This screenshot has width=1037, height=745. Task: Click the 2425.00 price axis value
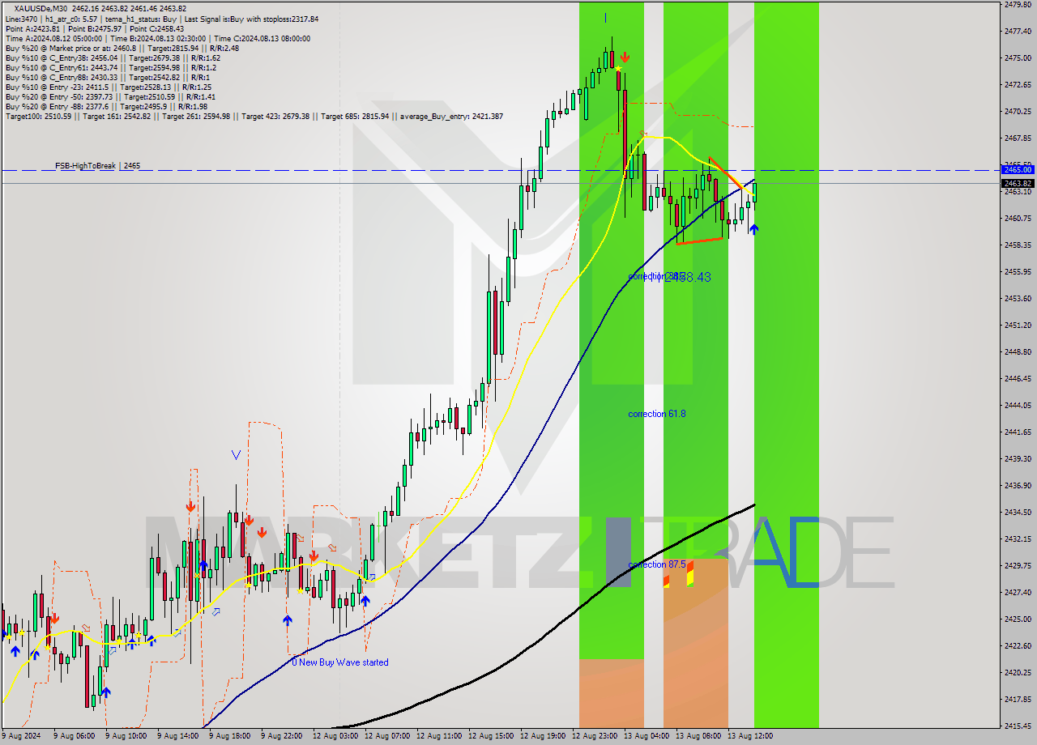point(1018,619)
